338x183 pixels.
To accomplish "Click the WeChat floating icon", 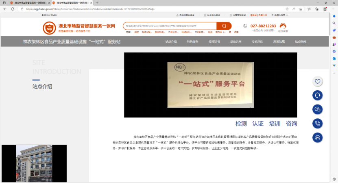I will 318,109.
